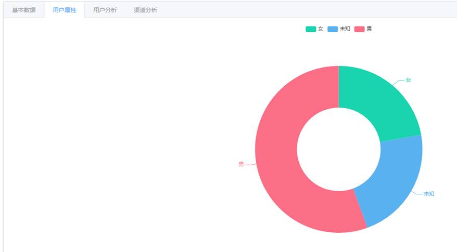Click the 男 legend text label

369,29
